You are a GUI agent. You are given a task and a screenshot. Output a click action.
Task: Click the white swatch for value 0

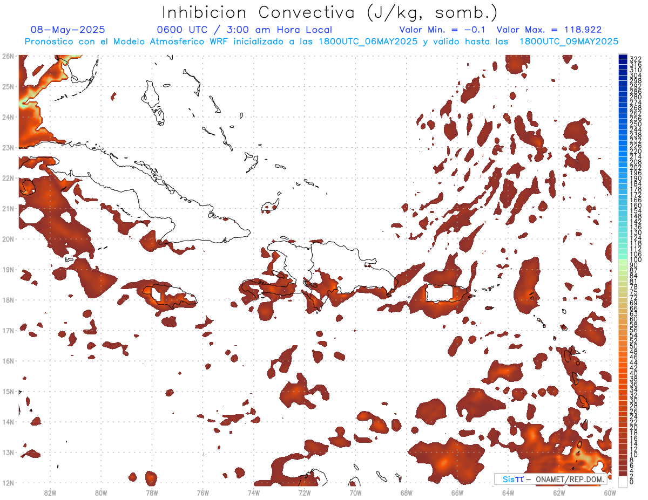tap(623, 481)
